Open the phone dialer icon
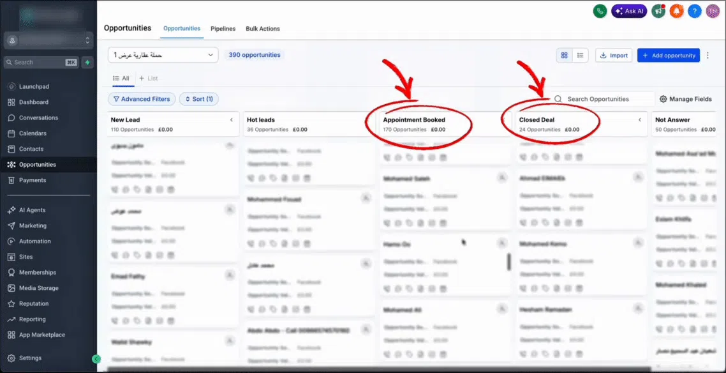Viewport: 726px width, 373px height. coord(600,11)
